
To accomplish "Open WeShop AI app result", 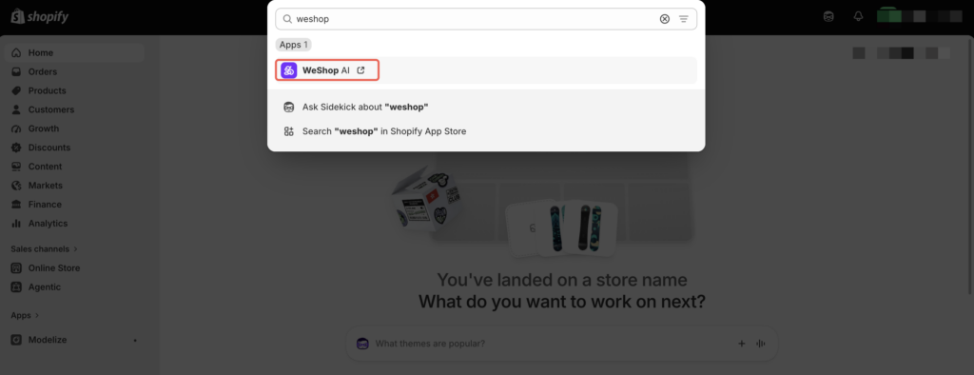I will 486,70.
